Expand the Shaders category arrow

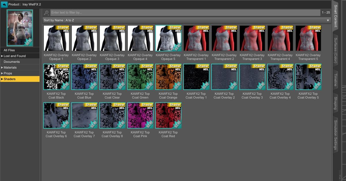(x=2, y=79)
